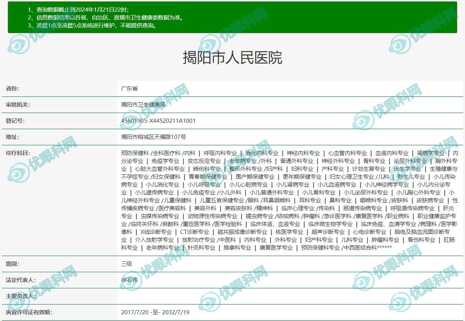Click the 主要负责人 row label

21,296
